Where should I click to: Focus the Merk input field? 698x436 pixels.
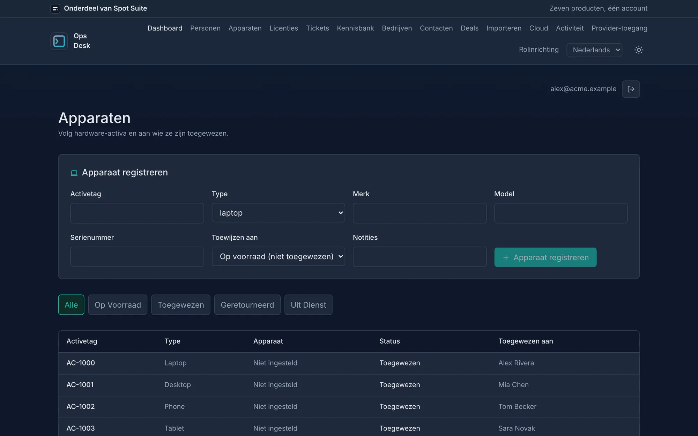[x=419, y=213]
